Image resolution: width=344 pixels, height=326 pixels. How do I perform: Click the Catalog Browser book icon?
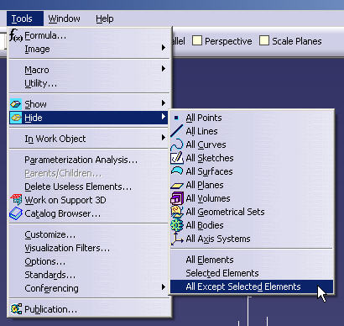point(16,213)
